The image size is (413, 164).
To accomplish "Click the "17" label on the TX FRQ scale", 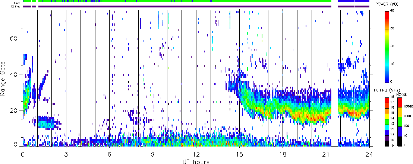I will 392,102.
